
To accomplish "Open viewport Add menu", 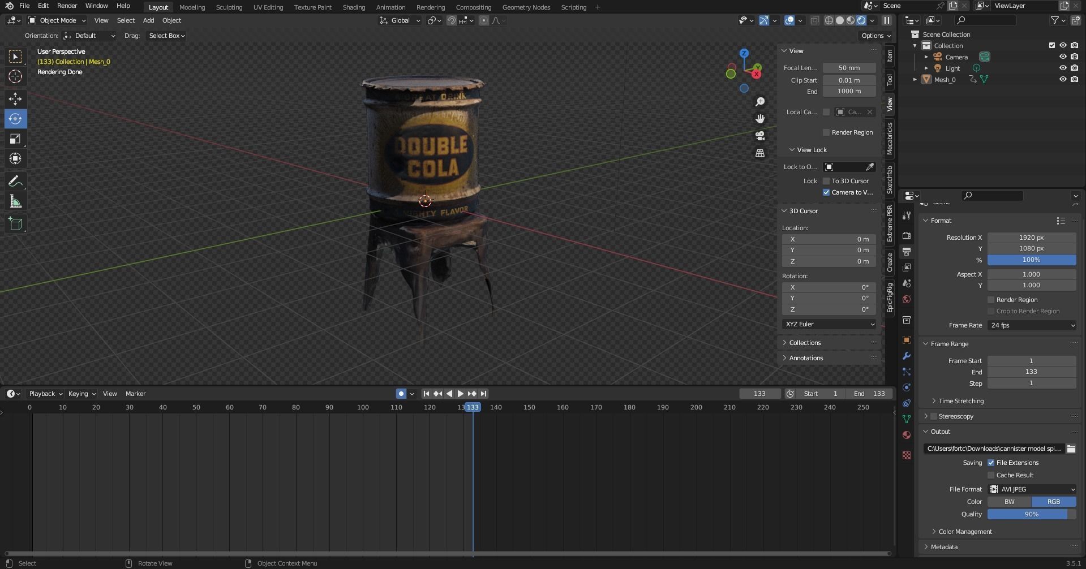I will click(148, 20).
